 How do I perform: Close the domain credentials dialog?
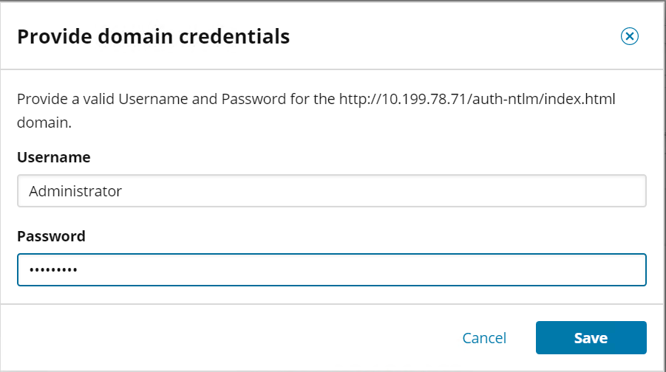629,36
